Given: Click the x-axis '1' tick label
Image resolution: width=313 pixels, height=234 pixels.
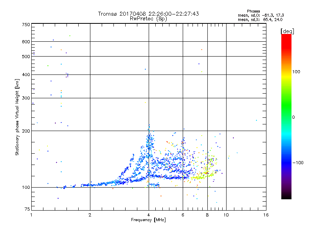Looking at the screenshot, I should 31,215.
